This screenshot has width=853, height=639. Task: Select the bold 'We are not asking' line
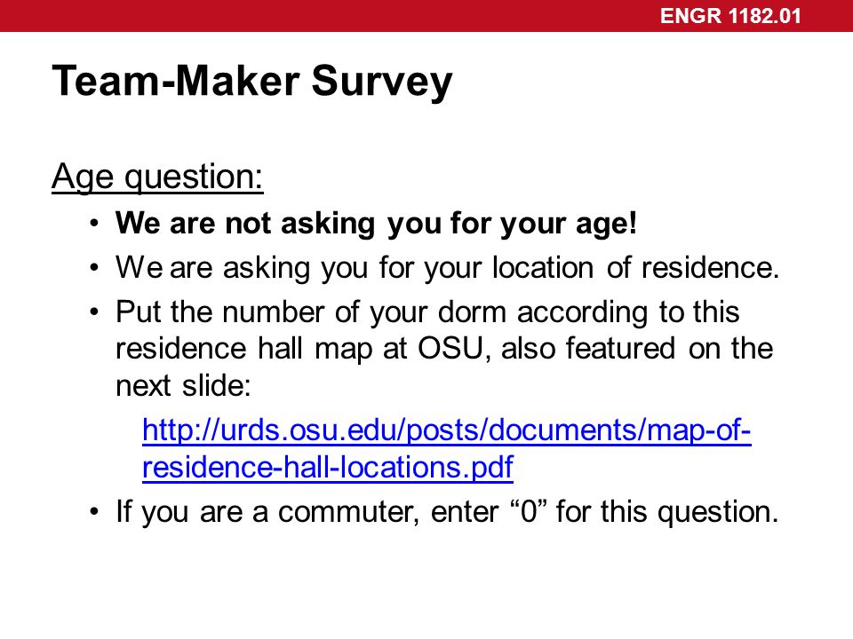pos(376,224)
